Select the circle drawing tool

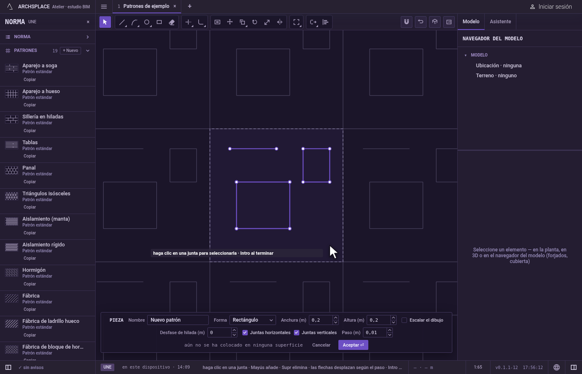pyautogui.click(x=147, y=22)
